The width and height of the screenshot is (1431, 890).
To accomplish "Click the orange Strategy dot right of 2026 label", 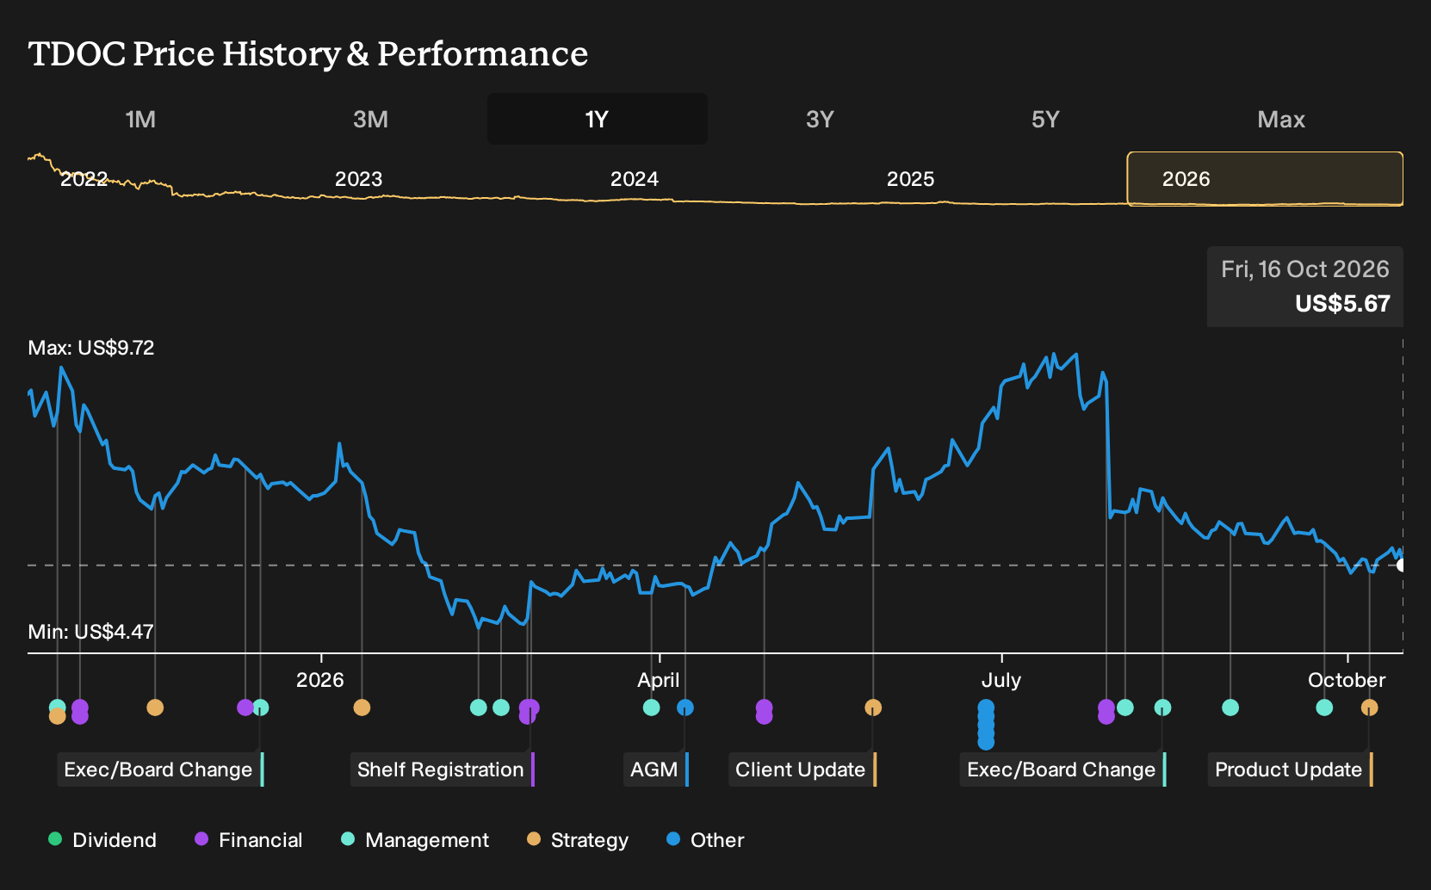I will [362, 708].
